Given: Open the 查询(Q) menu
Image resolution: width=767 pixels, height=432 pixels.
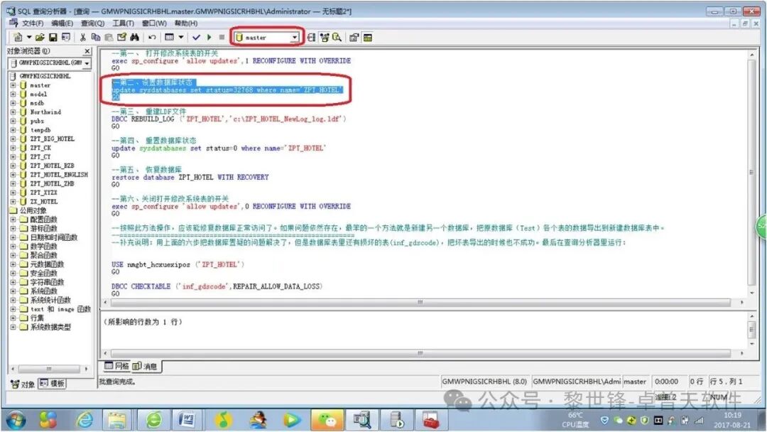Looking at the screenshot, I should 92,23.
